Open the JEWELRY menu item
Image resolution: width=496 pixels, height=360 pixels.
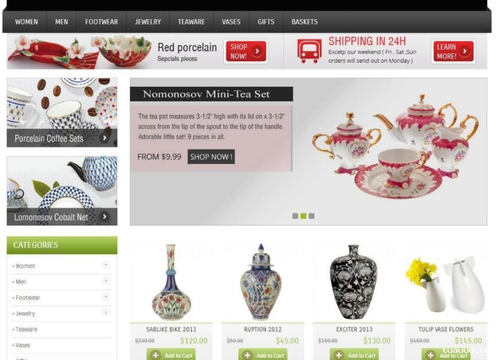coord(148,22)
